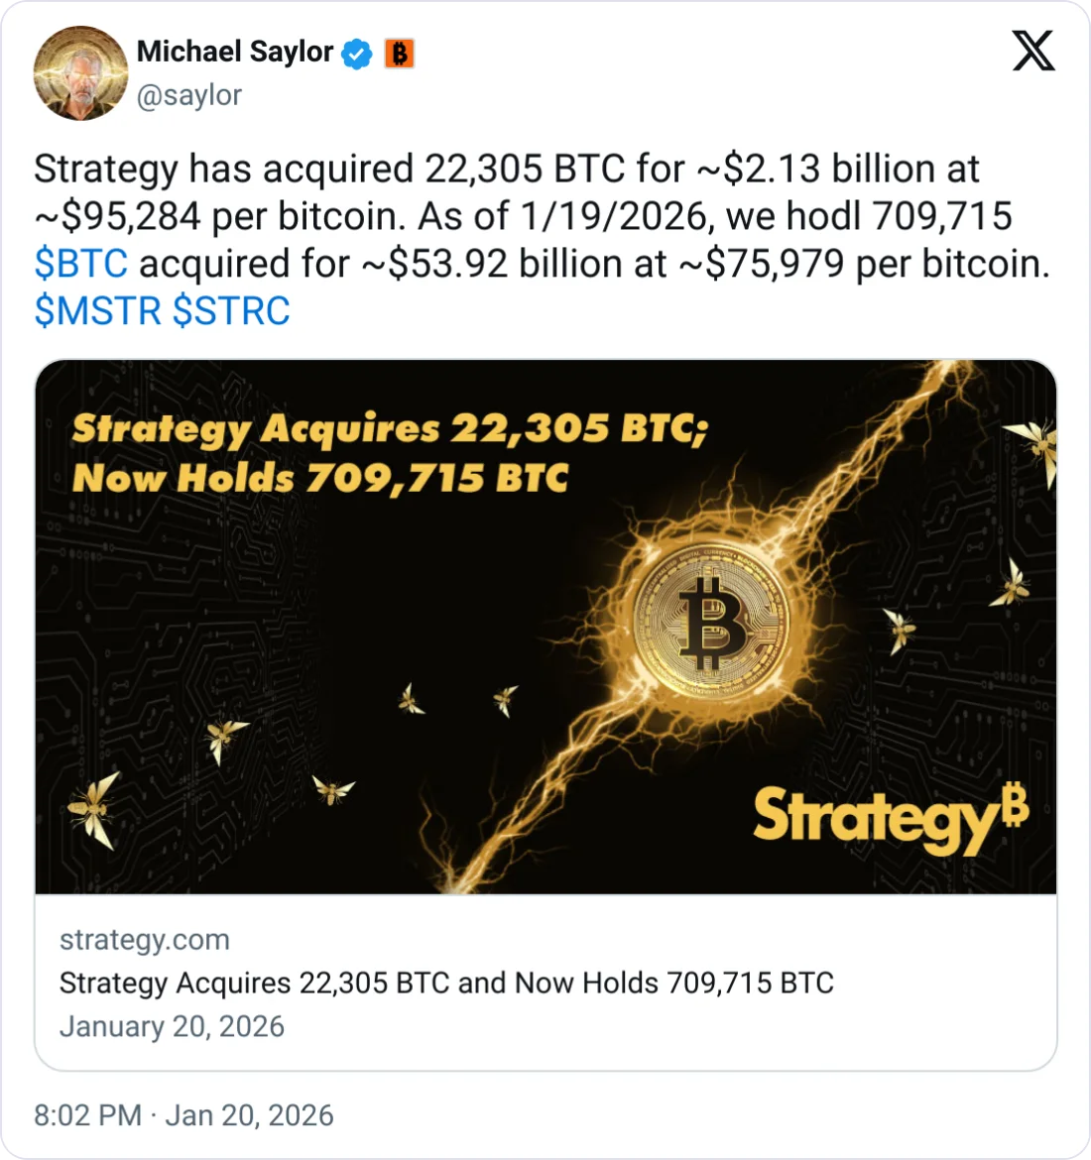Click the strategy.com domain link
The image size is (1091, 1160).
pos(144,939)
